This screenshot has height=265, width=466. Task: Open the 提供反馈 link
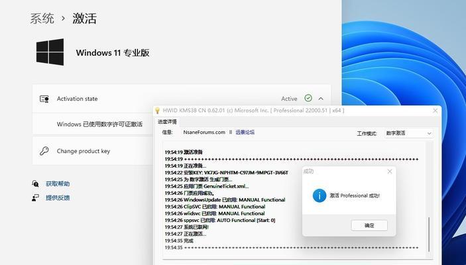[x=58, y=197]
